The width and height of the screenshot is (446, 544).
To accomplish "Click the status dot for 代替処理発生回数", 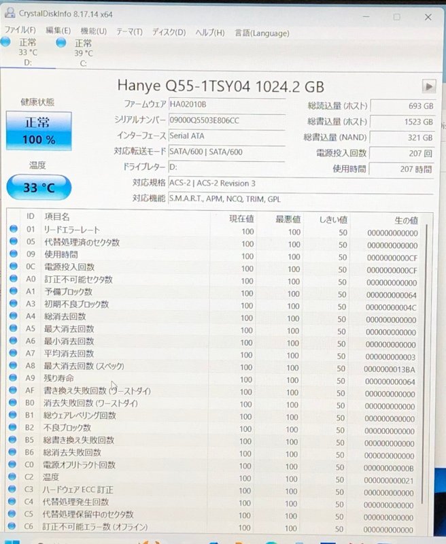I will point(12,501).
